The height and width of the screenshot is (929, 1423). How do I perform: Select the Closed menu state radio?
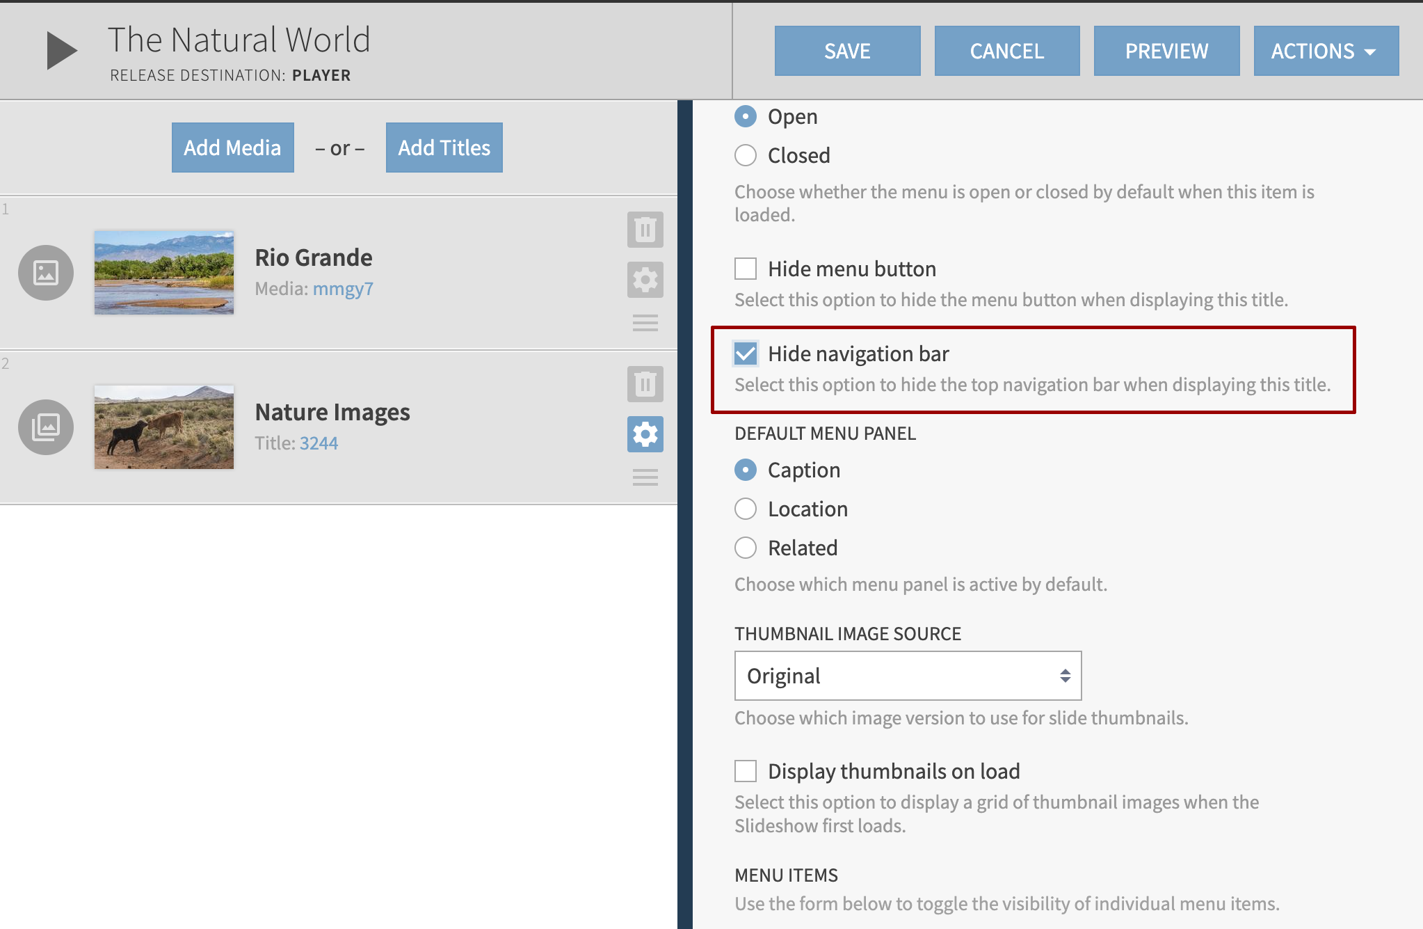[x=746, y=155]
